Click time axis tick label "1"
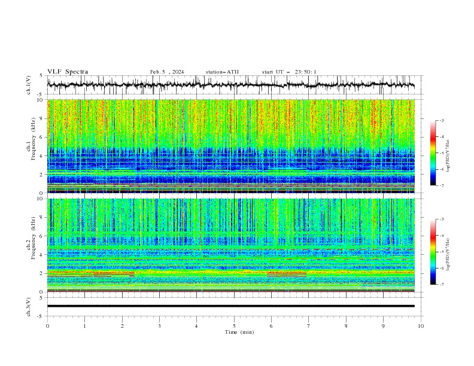Screen dimensions: 474x366 (84, 326)
